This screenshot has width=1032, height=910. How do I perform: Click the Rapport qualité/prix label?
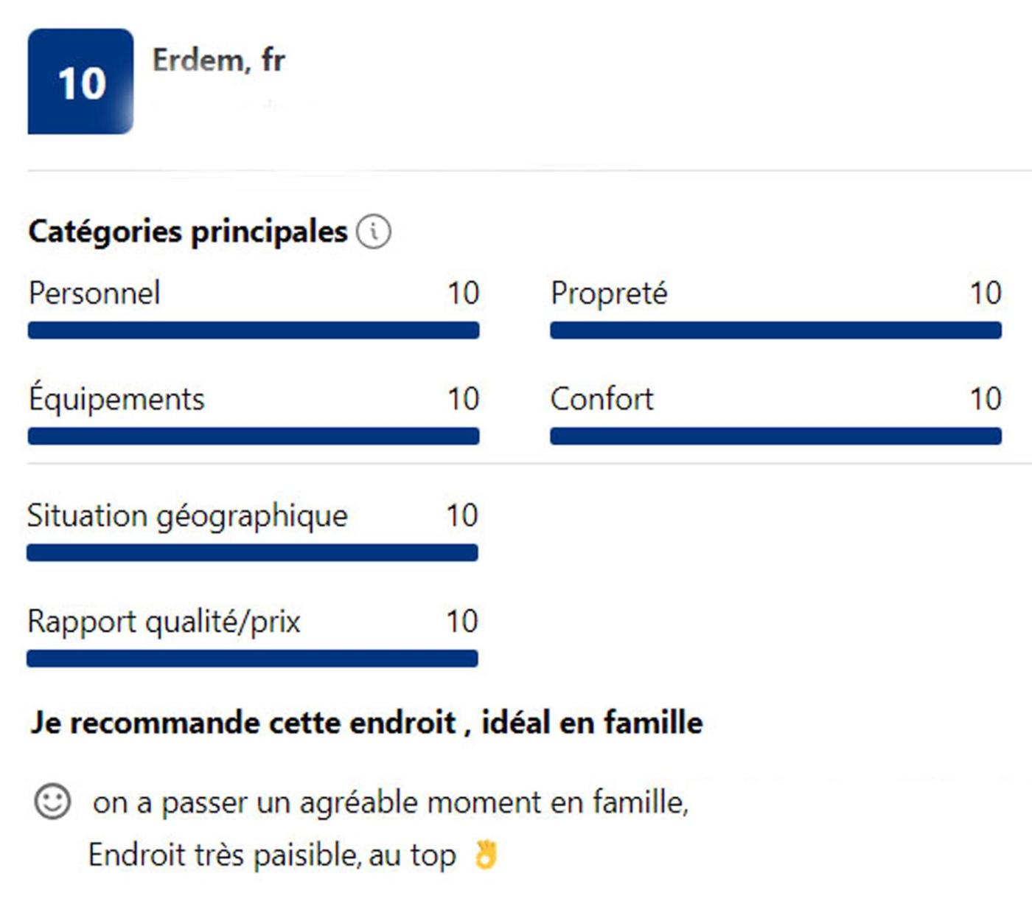tap(164, 622)
